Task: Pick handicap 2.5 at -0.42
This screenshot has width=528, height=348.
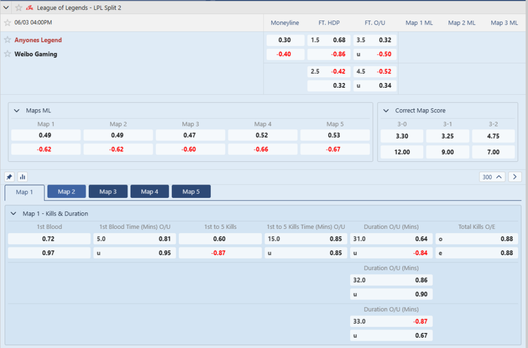Action: pos(328,71)
